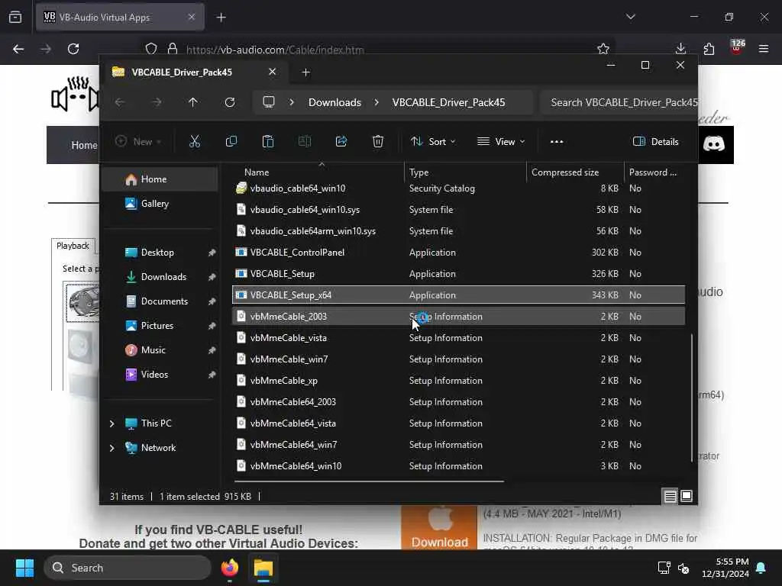Open Firefox extensions puzzle icon
Screen dimensions: 782x586
709,49
